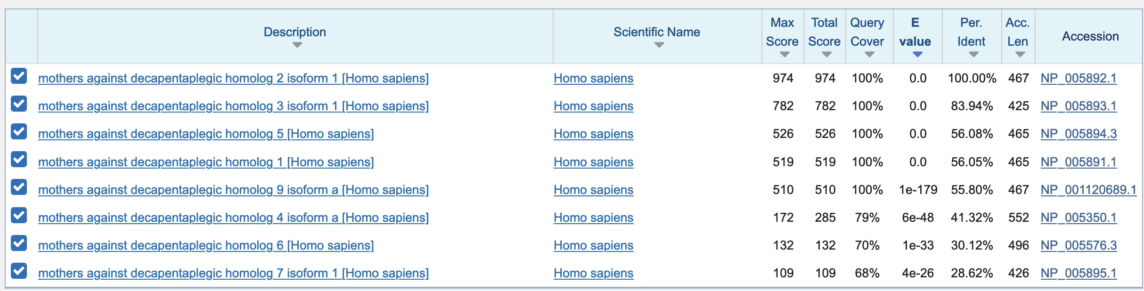Screen dimensions: 1144x291
Task: Click the Accession column header
Action: coord(1090,36)
